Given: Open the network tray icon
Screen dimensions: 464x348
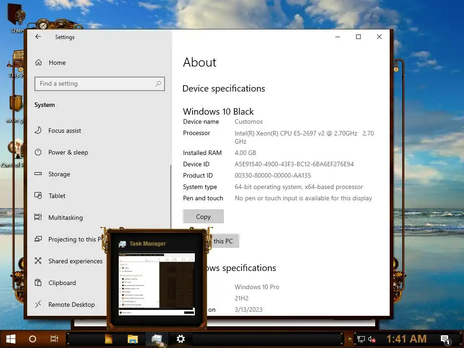Looking at the screenshot, I should [x=361, y=339].
